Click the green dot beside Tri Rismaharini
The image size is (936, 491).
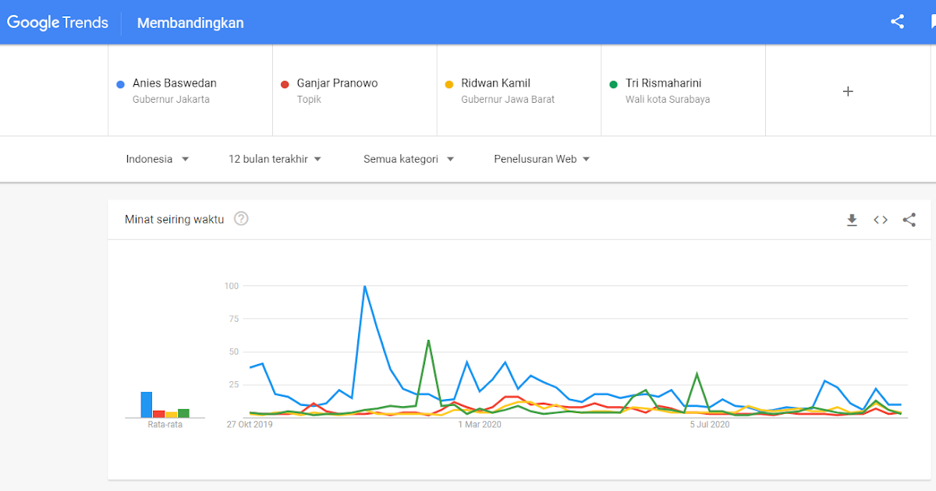click(613, 84)
